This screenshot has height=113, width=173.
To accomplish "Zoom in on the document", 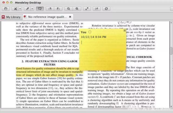I will 77,9.
